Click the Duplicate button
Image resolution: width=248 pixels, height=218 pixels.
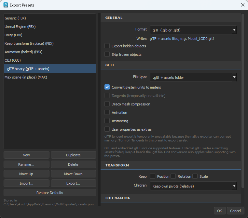pyautogui.click(x=73, y=155)
